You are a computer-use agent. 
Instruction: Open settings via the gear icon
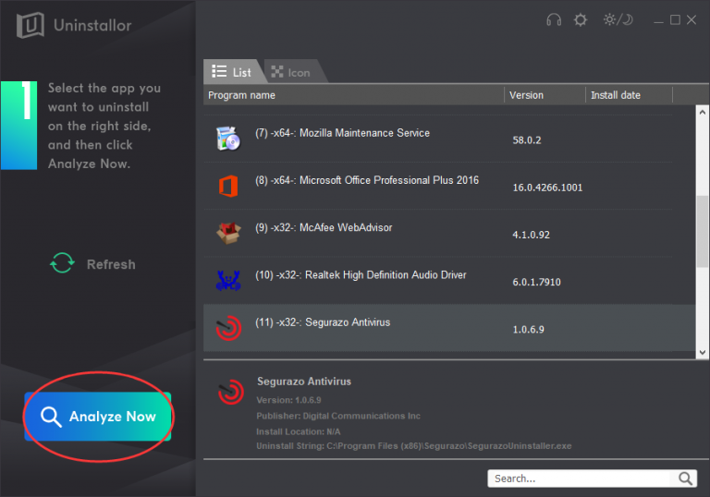(x=581, y=19)
